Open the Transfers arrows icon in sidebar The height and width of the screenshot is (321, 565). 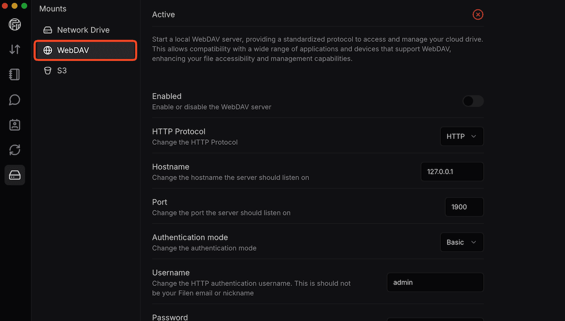coord(15,49)
